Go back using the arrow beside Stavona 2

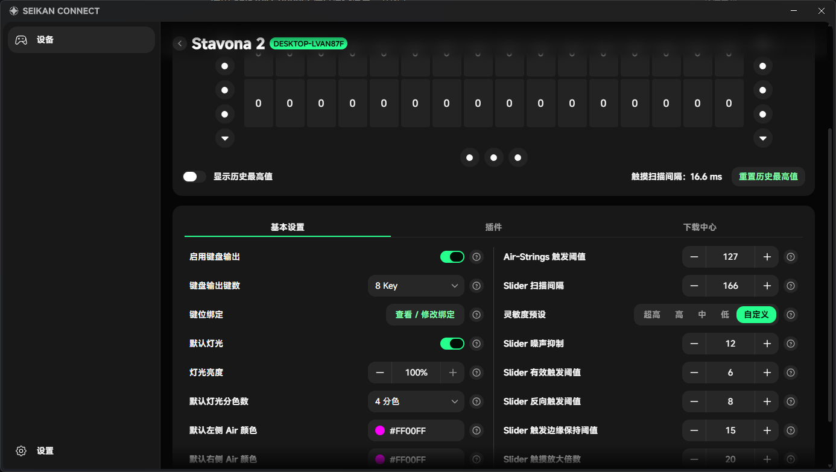tap(180, 43)
